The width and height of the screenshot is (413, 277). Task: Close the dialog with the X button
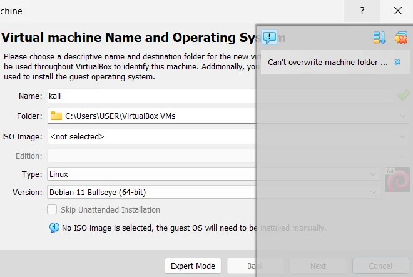(398, 11)
